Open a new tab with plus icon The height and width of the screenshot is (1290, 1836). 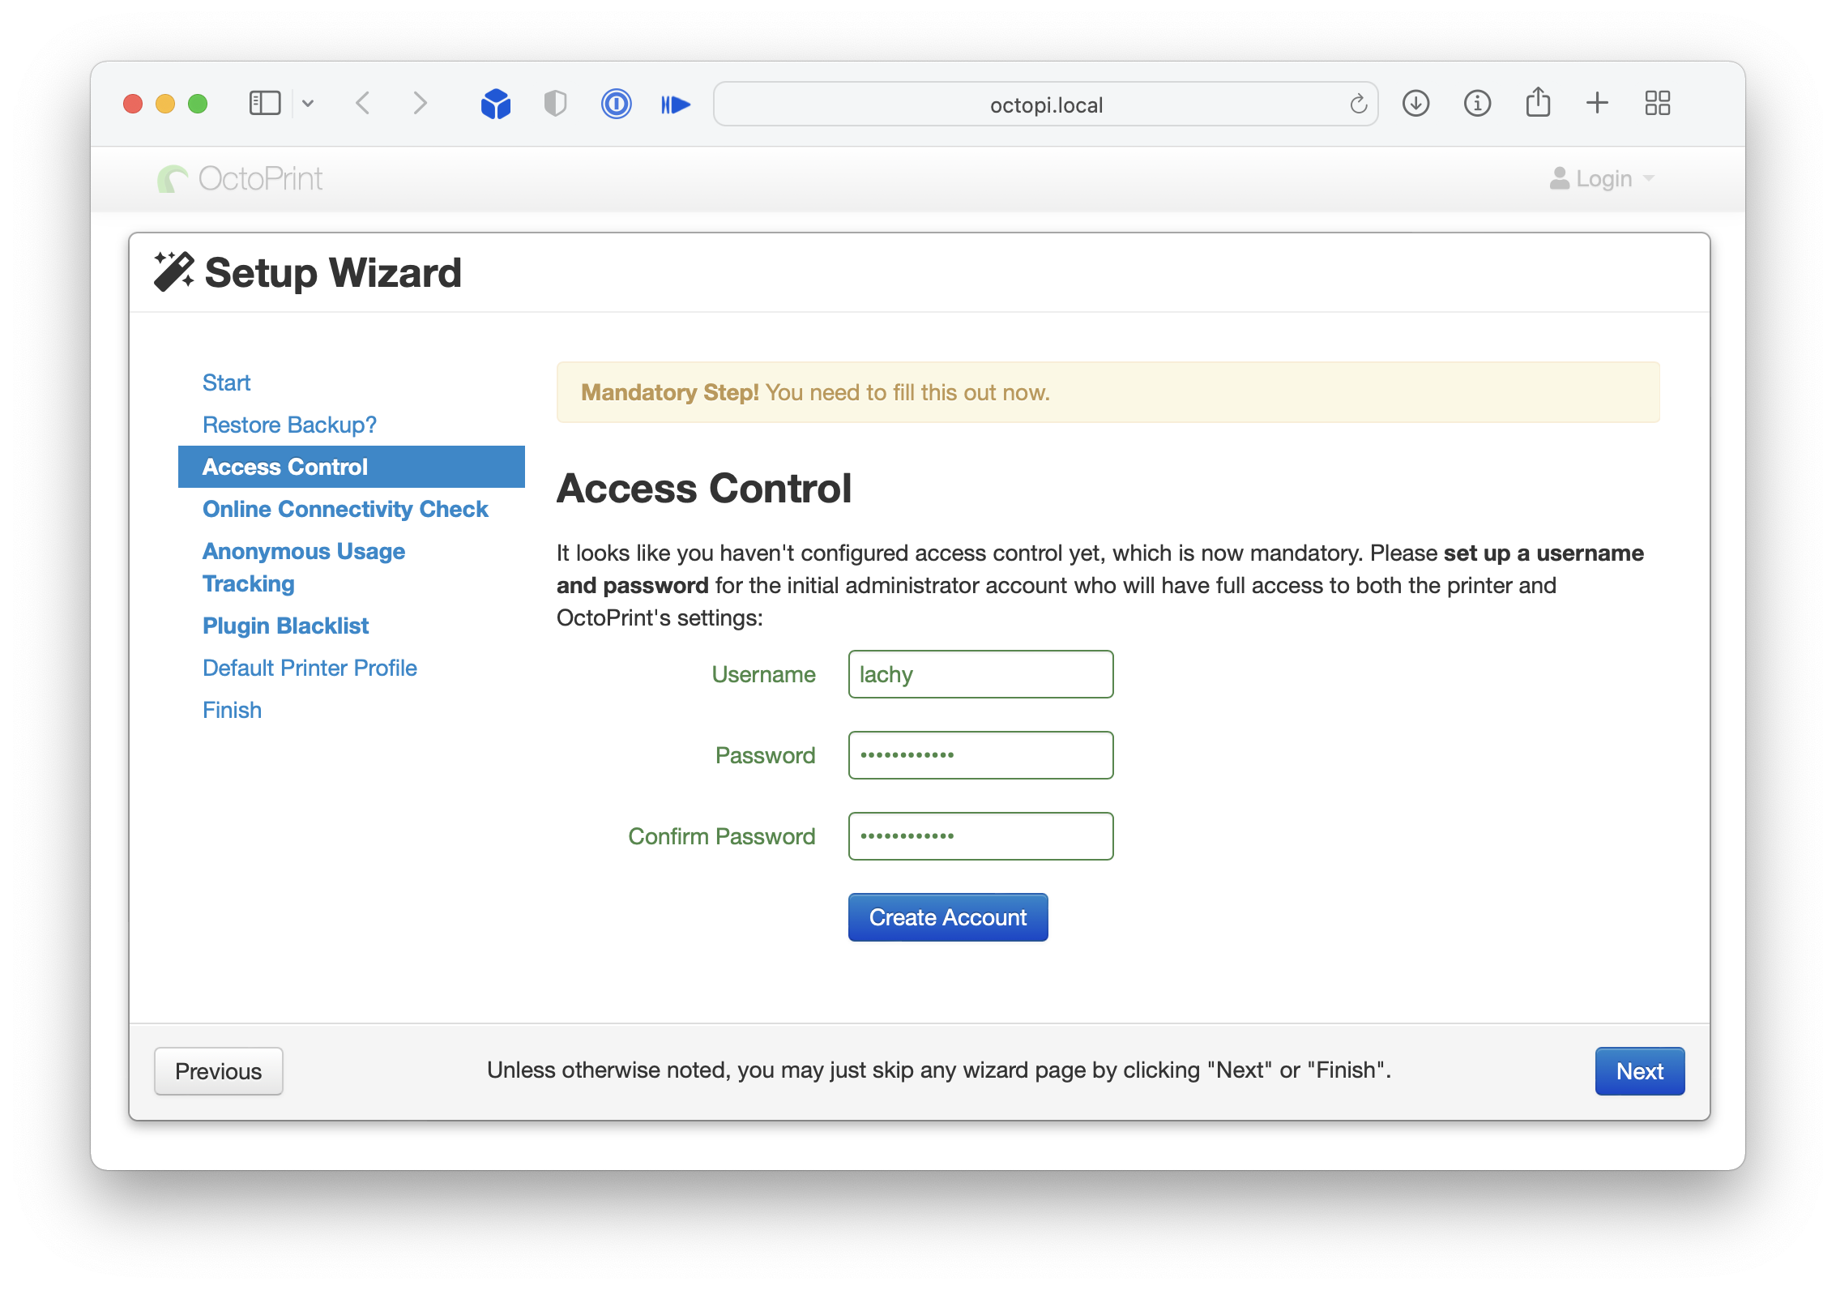pyautogui.click(x=1597, y=103)
